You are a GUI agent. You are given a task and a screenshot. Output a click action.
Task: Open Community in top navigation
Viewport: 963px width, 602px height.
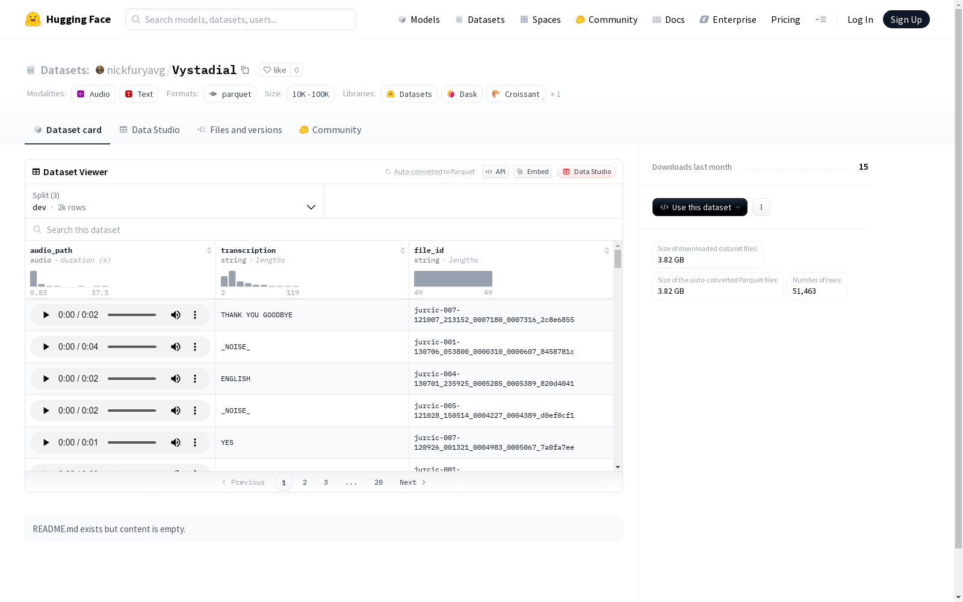(607, 19)
